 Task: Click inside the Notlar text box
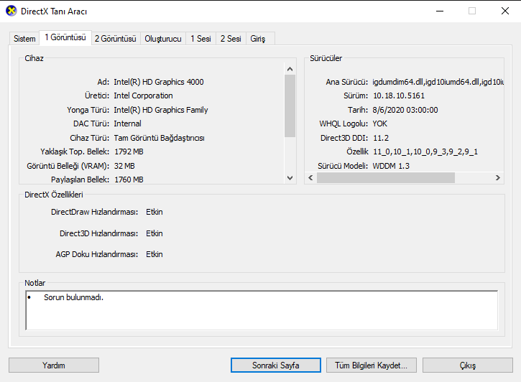pos(262,310)
